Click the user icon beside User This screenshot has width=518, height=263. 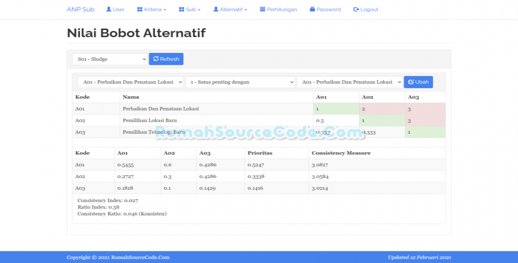click(108, 9)
